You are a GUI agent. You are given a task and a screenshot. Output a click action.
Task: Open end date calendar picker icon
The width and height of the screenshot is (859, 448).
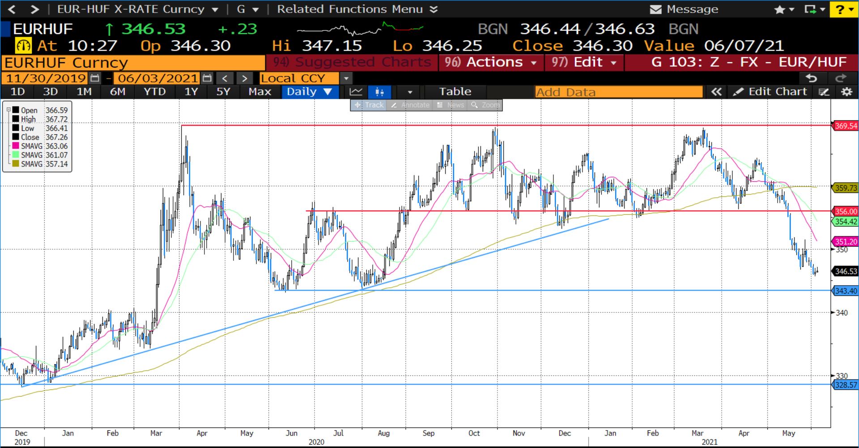(x=207, y=78)
